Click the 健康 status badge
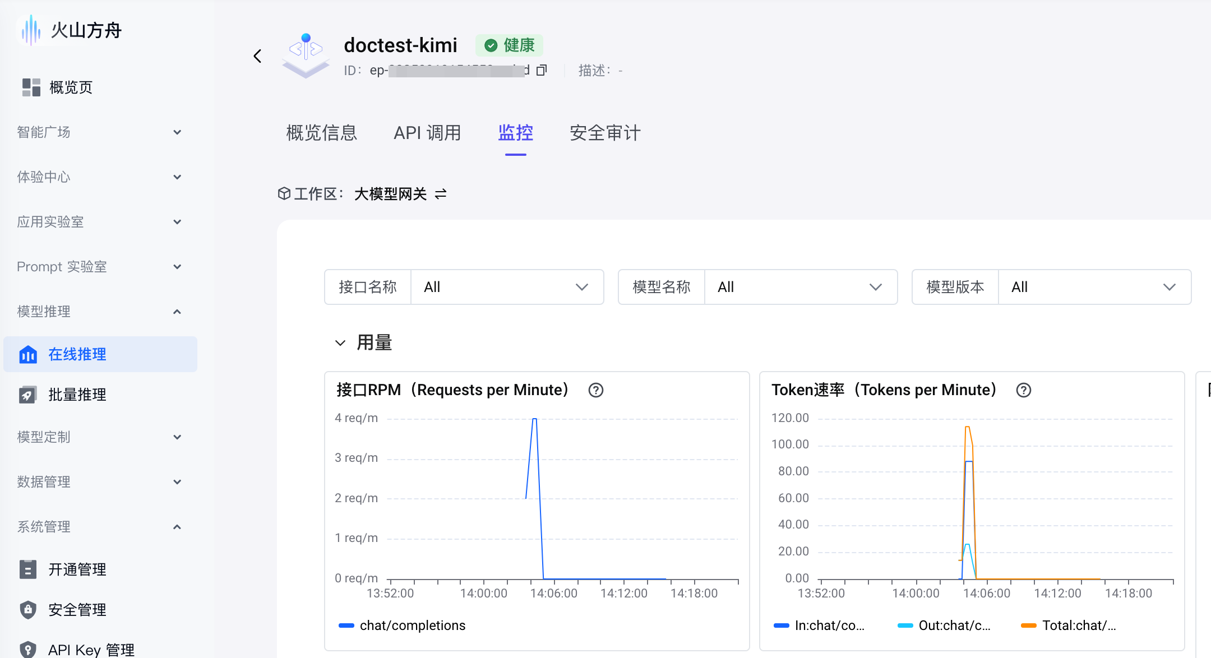The width and height of the screenshot is (1211, 658). pyautogui.click(x=509, y=45)
